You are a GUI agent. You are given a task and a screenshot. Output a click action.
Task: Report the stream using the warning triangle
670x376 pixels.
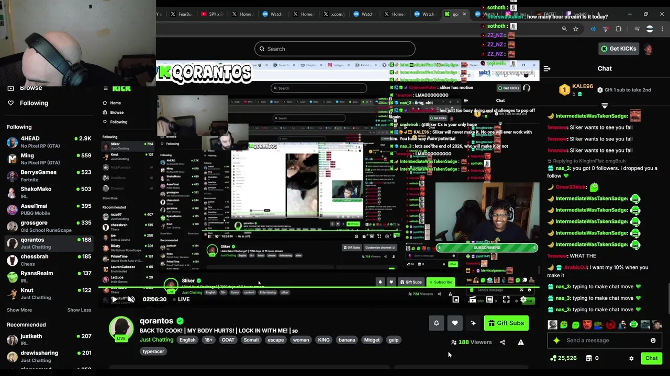(521, 342)
